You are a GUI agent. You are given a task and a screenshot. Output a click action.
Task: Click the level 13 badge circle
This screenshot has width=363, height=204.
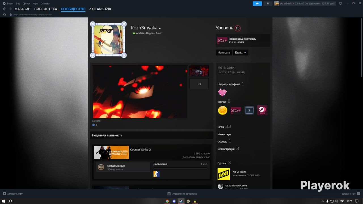[x=238, y=28]
